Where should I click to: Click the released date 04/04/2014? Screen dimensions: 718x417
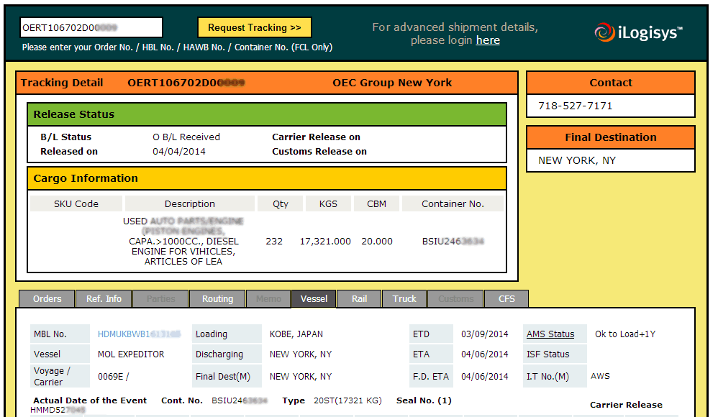click(179, 152)
